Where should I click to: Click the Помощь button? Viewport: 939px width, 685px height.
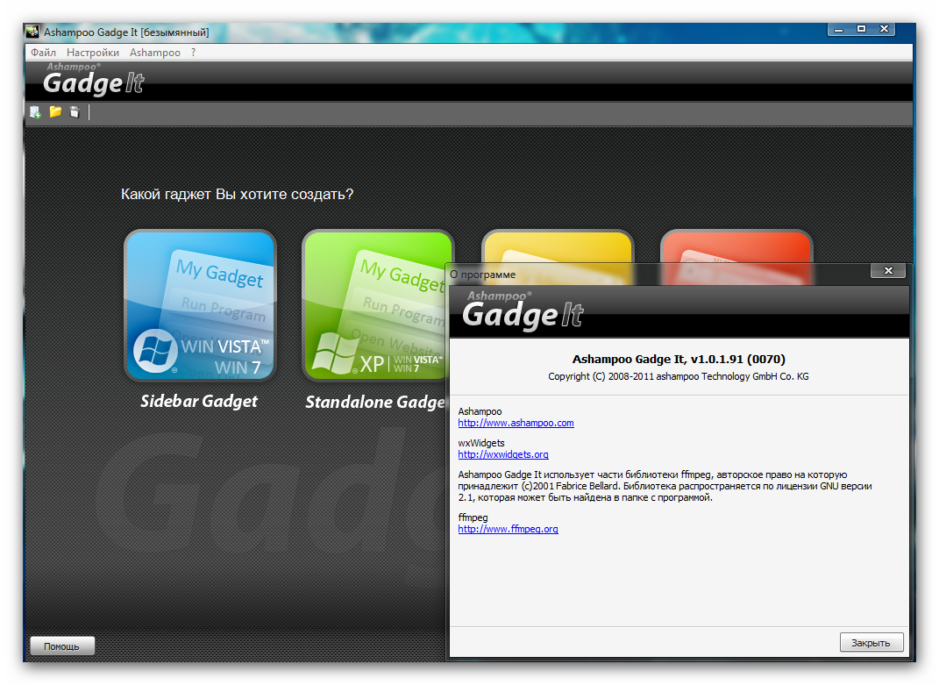(61, 646)
